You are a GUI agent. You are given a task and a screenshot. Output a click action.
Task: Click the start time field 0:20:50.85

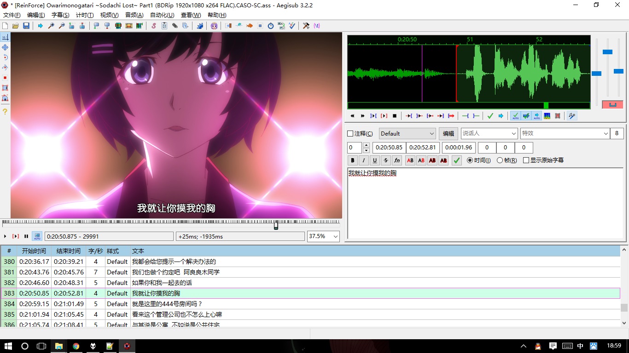point(389,148)
